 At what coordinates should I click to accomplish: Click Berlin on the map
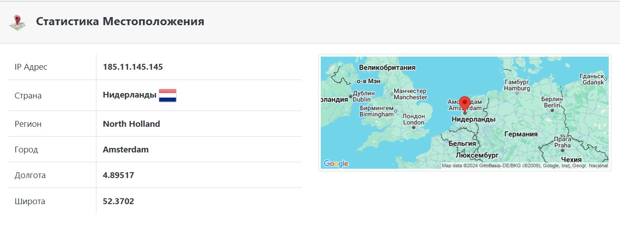pos(552,102)
